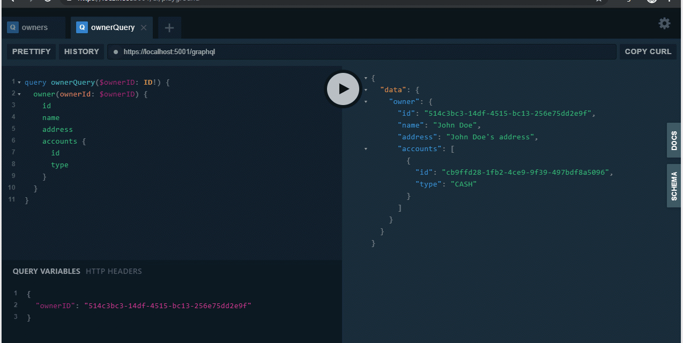Image resolution: width=683 pixels, height=343 pixels.
Task: Close the ownerQuery tab
Action: click(x=144, y=28)
